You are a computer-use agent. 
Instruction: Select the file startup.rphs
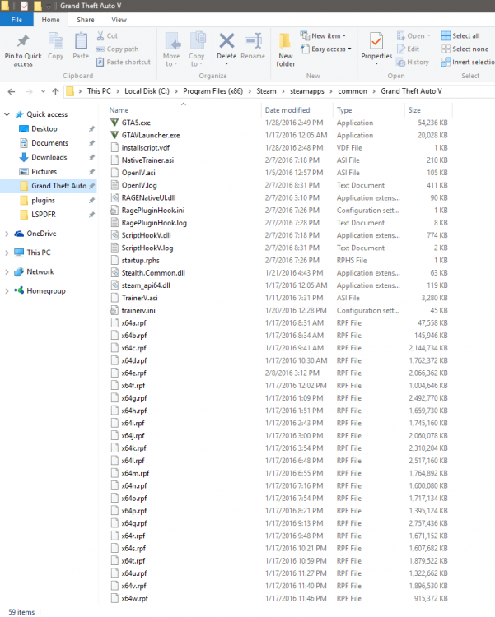(x=140, y=261)
